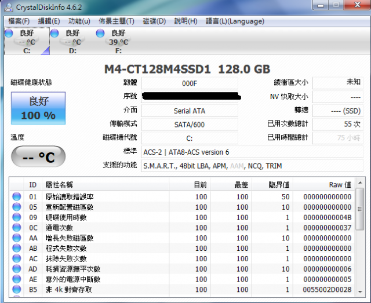Select the 增長失敗磁區數 attribute row

point(182,238)
